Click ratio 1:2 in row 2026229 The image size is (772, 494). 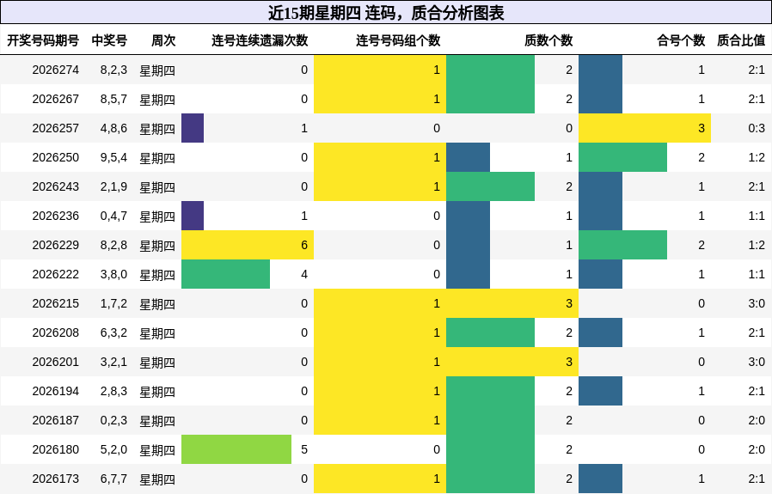tap(757, 245)
